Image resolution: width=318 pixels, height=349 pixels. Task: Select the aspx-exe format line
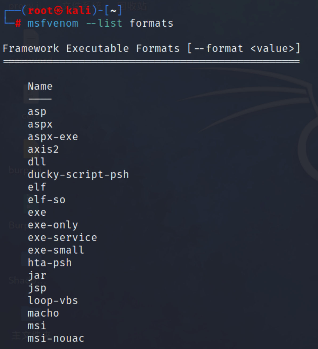click(53, 137)
